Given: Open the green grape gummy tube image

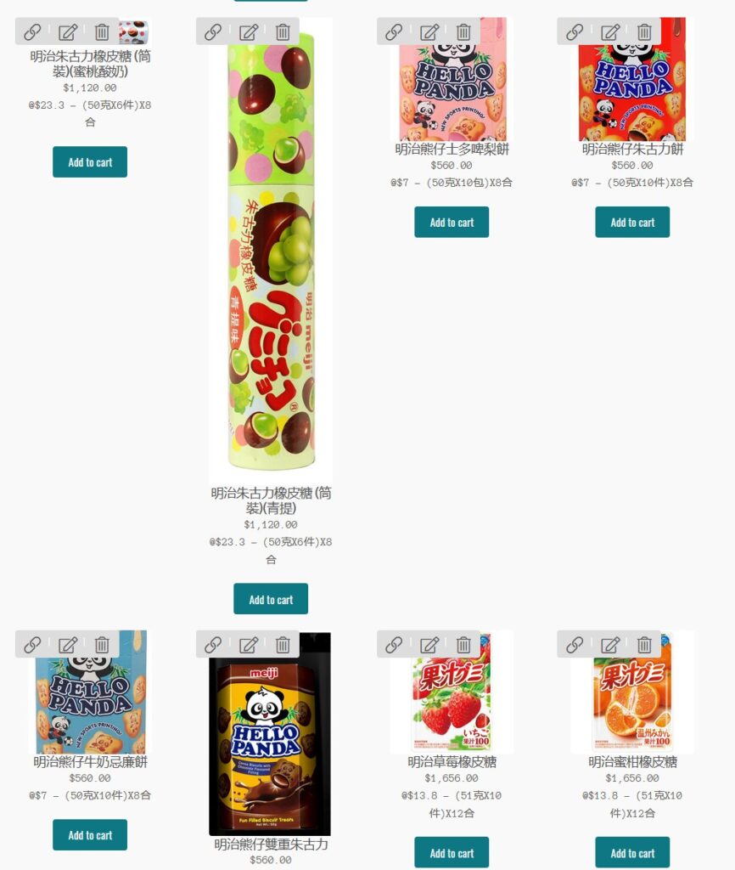Looking at the screenshot, I should pos(271,250).
